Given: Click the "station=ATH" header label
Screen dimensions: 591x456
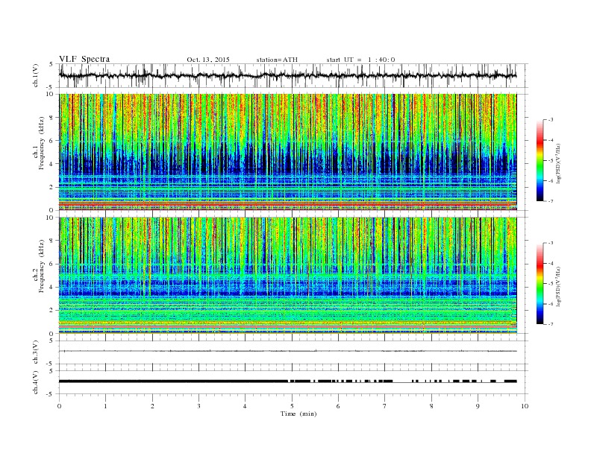Looking at the screenshot, I should coord(277,60).
